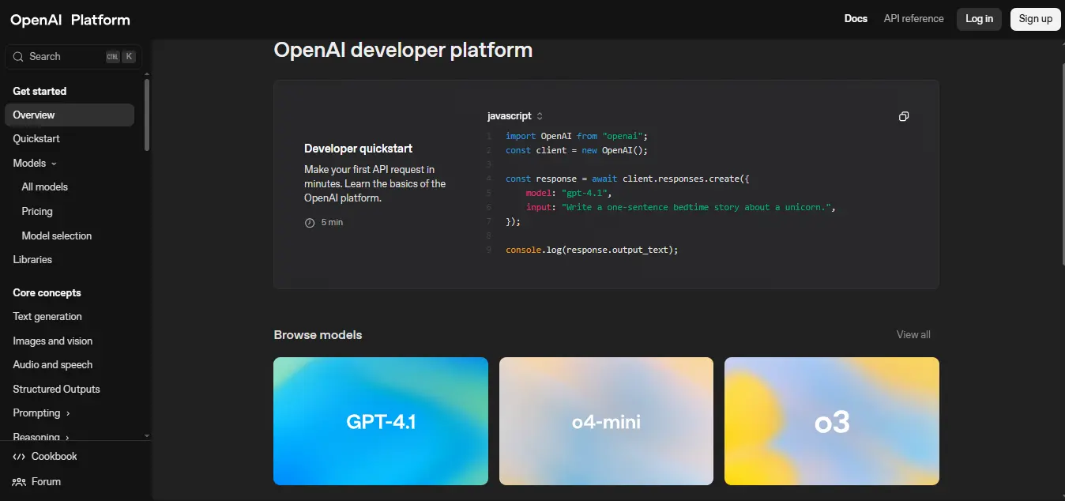This screenshot has height=501, width=1065.
Task: Open Model selection page
Action: click(x=57, y=236)
